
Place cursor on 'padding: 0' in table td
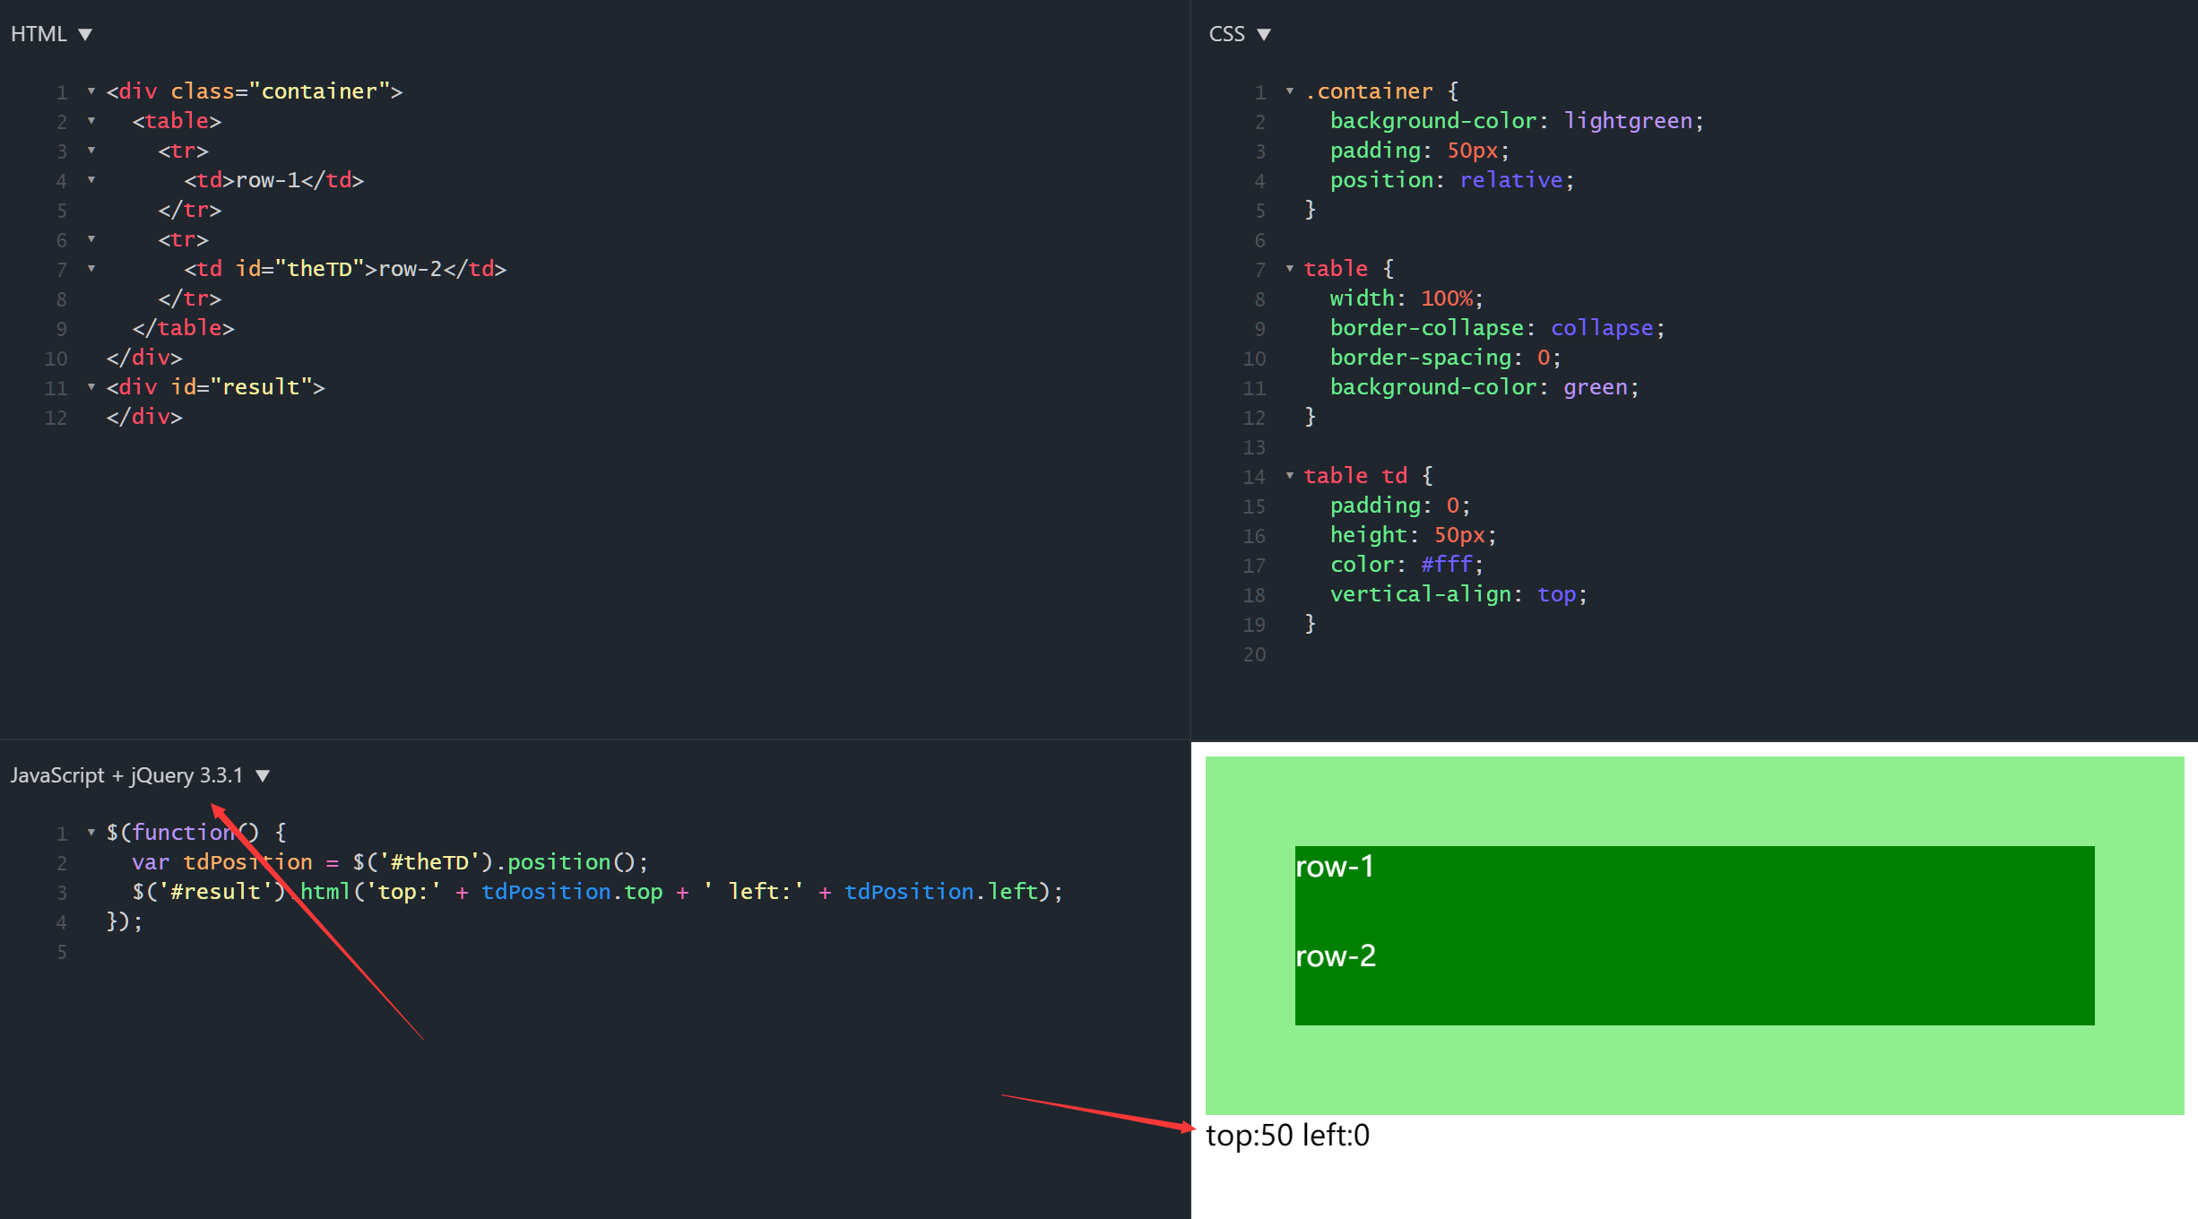click(x=1400, y=506)
